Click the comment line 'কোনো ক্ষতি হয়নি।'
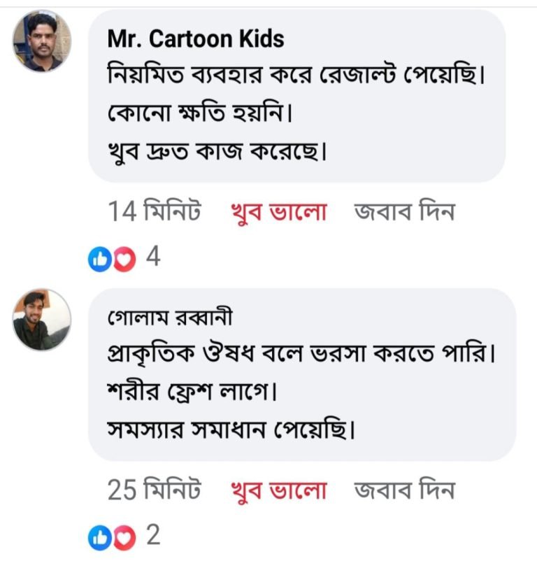Viewport: 537px width, 561px height. coord(199,112)
